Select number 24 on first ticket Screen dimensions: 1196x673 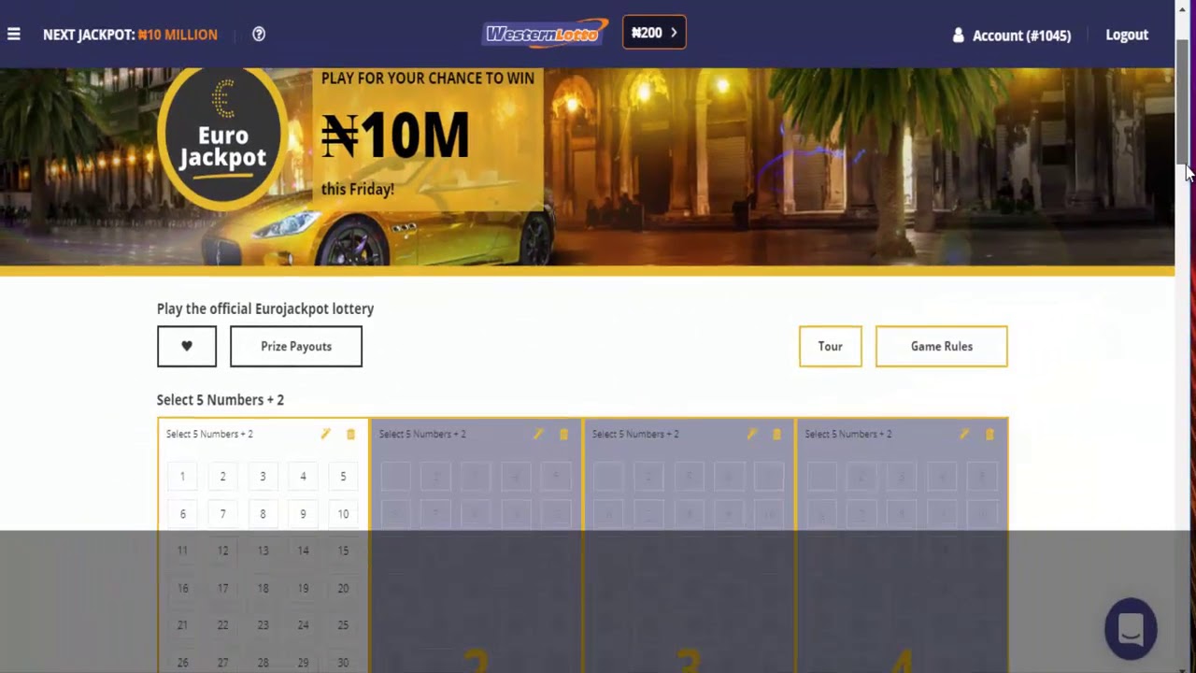coord(303,625)
